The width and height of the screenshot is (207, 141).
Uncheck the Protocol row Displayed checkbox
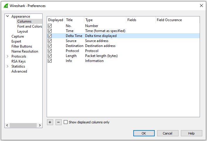(x=50, y=51)
